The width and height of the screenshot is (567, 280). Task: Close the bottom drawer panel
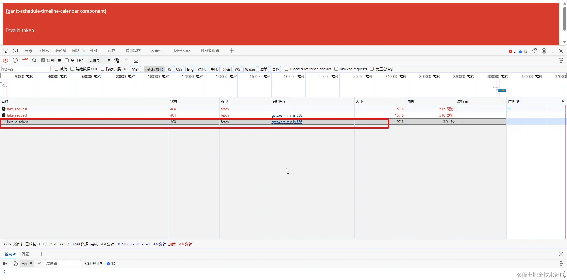pos(561,254)
